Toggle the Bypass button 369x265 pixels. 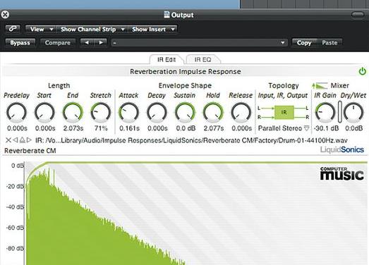coord(20,43)
